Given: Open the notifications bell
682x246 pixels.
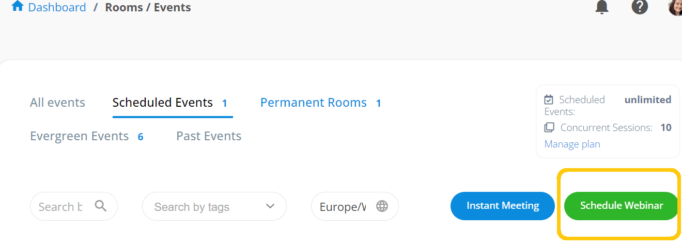Looking at the screenshot, I should click(x=602, y=7).
